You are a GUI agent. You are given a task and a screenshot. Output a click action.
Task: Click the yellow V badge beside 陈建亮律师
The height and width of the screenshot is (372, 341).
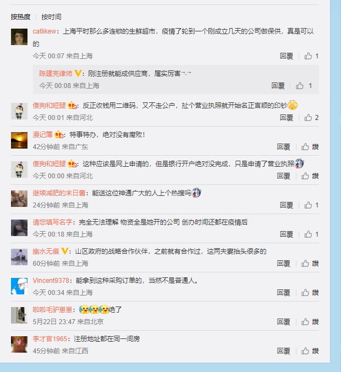click(x=78, y=73)
